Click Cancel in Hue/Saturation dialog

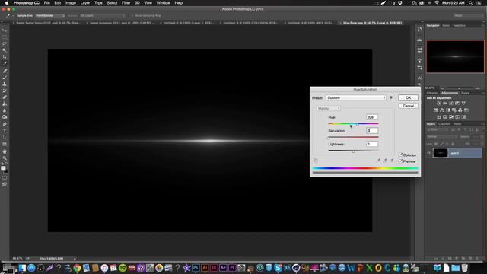(408, 106)
